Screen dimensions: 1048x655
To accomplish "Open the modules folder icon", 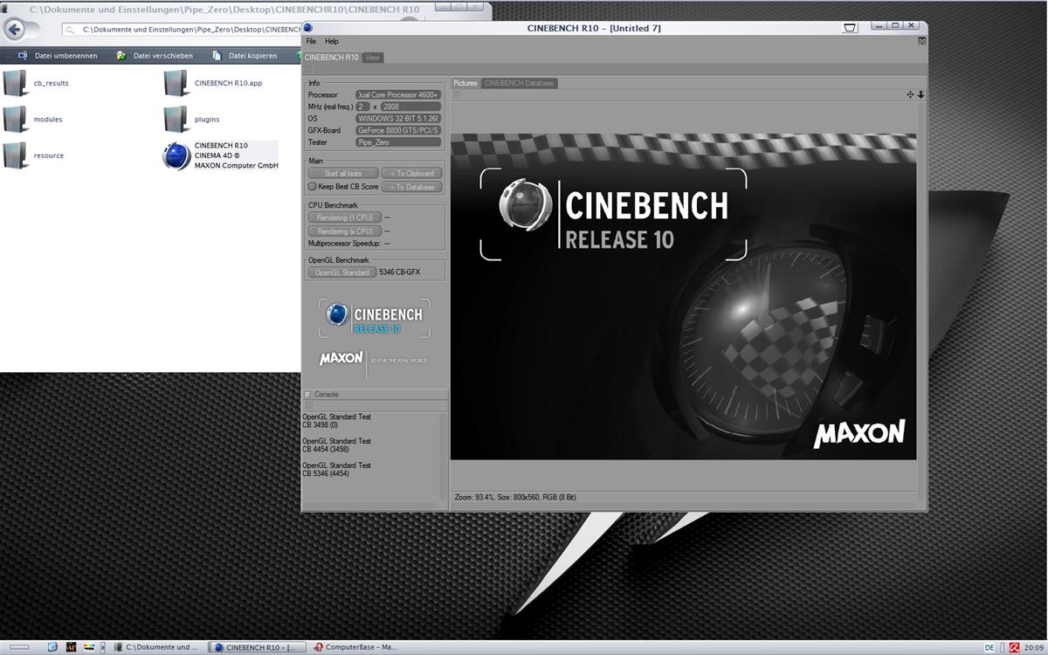I will pos(16,119).
